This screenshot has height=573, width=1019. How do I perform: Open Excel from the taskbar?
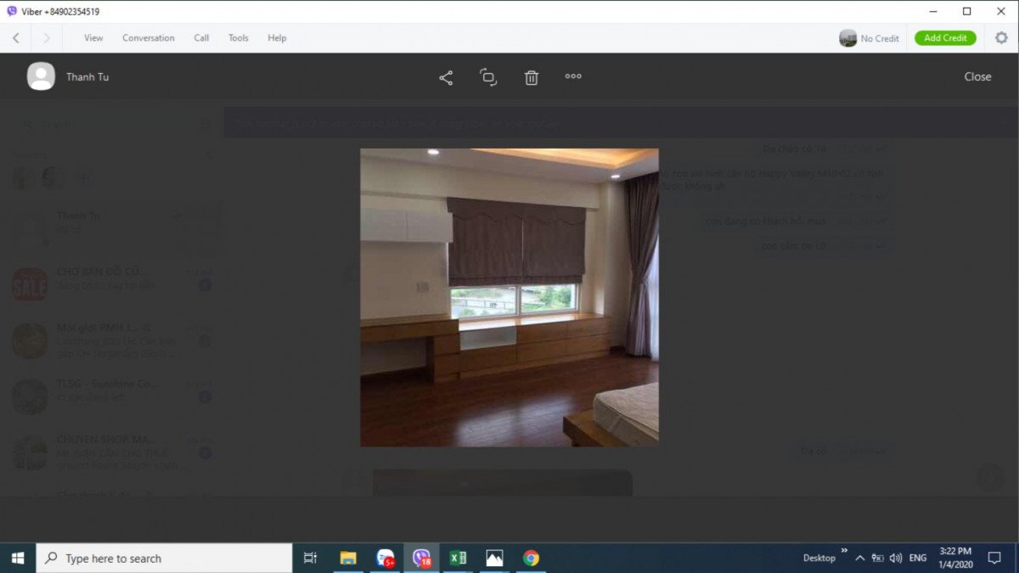458,558
